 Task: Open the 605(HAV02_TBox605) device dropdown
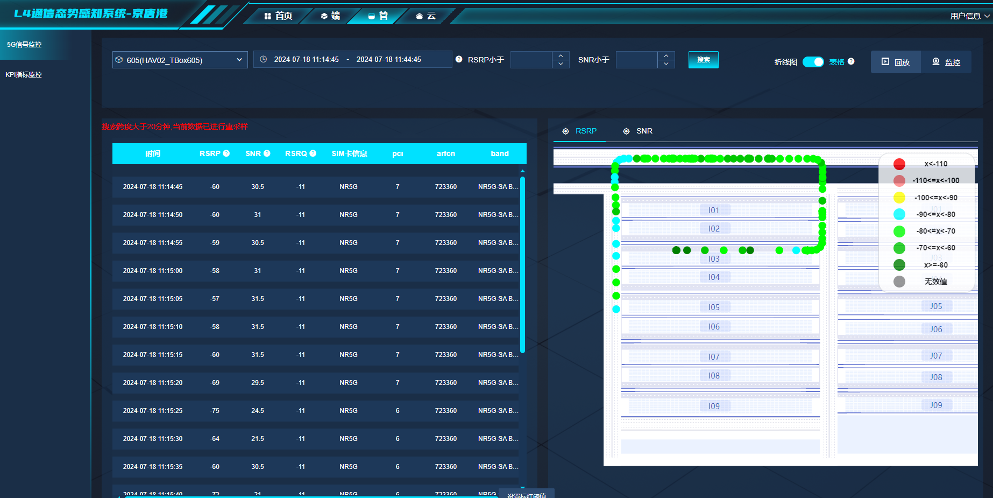coord(180,60)
